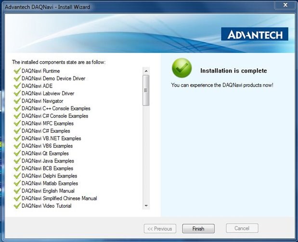Click the checkmark beside DAQNavi MFC Examples
The width and height of the screenshot is (298, 242).
pyautogui.click(x=17, y=123)
